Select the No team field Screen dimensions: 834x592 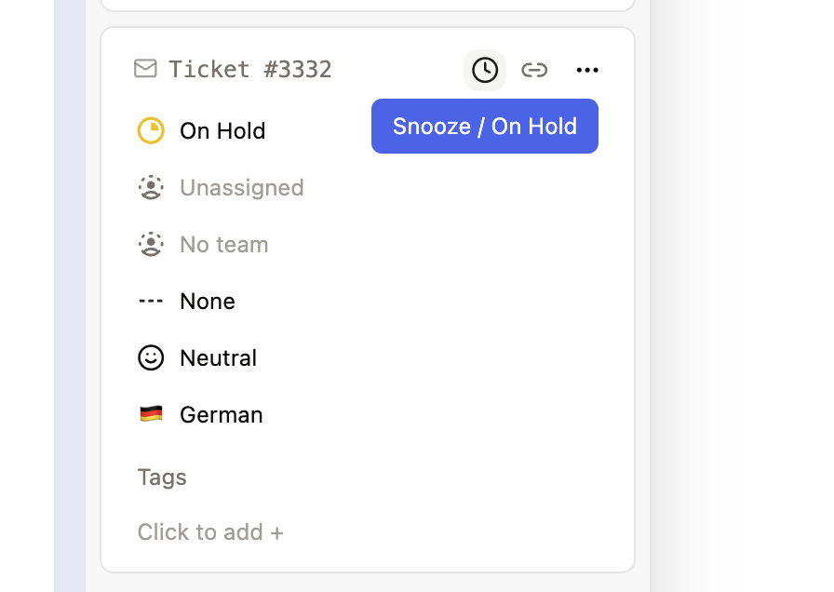click(224, 245)
